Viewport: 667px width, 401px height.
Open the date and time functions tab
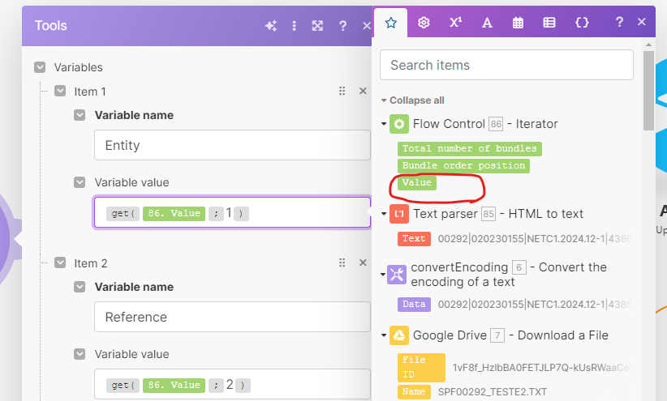click(x=518, y=23)
